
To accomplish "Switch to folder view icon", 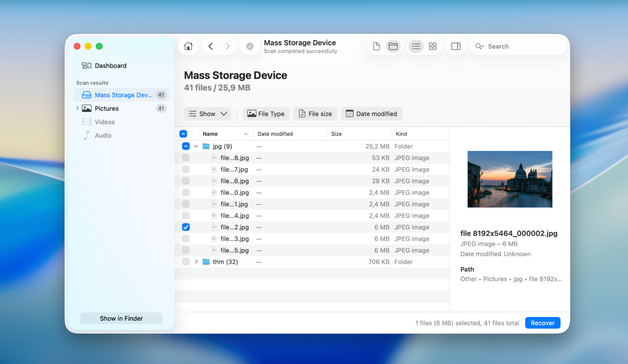I will tap(393, 46).
